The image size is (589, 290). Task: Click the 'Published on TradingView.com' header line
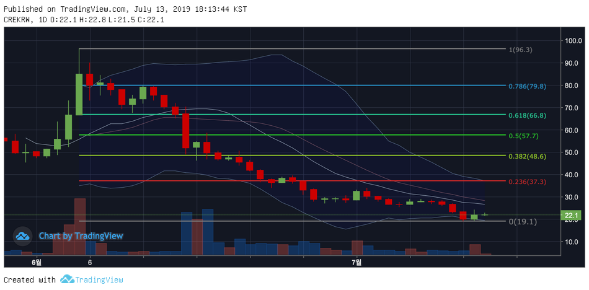point(125,9)
